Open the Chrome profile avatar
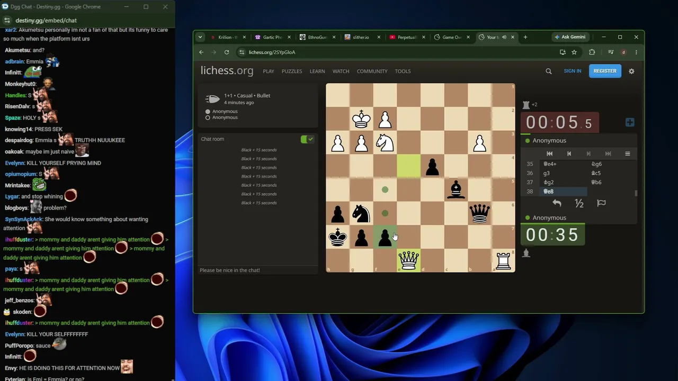The image size is (678, 381). [623, 52]
